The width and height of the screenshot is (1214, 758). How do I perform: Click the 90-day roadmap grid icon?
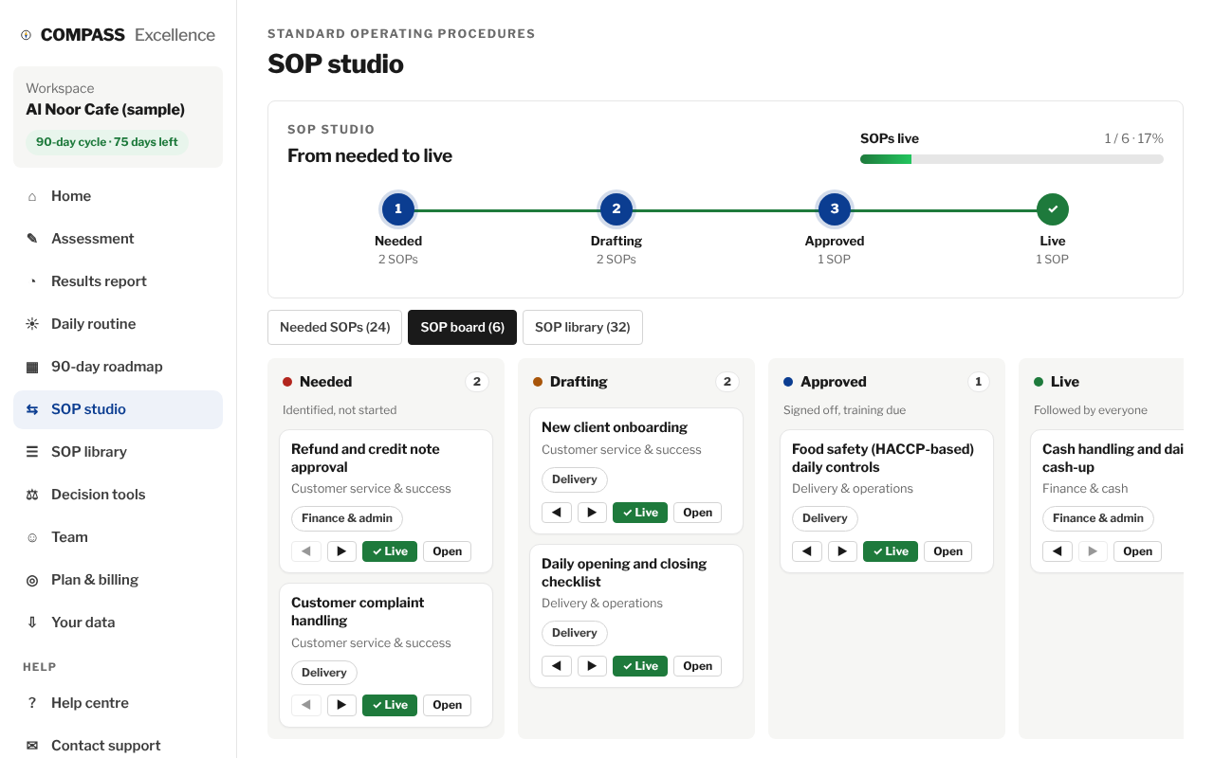coord(32,367)
